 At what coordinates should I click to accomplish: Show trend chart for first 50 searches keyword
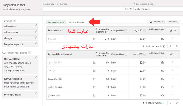point(94,63)
